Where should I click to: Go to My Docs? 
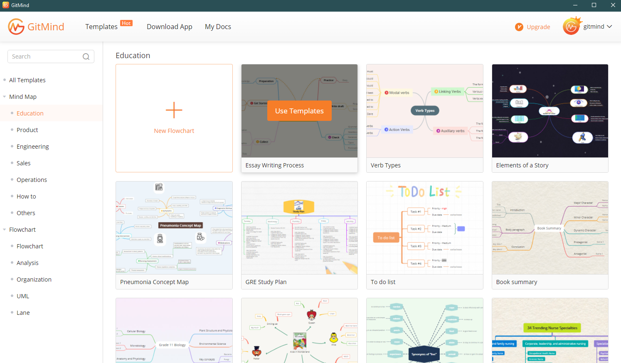218,27
